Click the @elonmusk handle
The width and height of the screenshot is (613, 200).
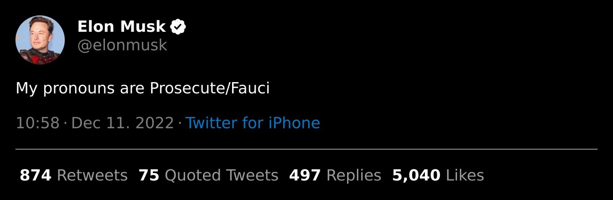122,45
